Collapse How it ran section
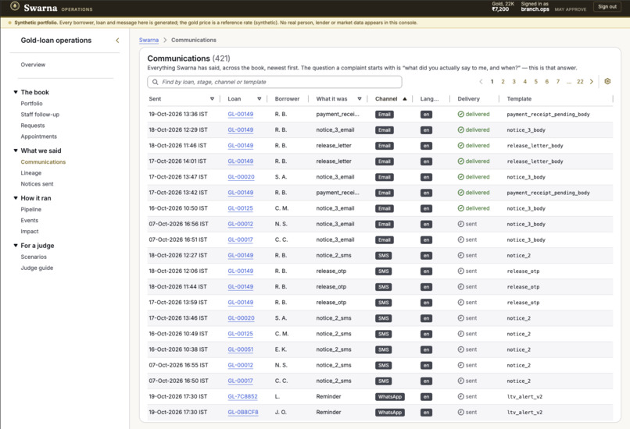Screen dimensions: 630x429 tap(16, 198)
